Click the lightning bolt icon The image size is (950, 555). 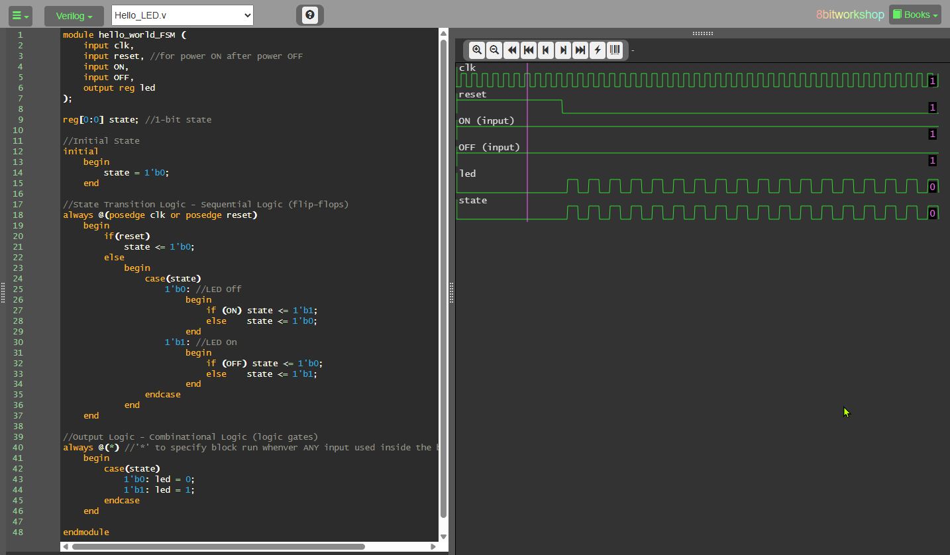click(598, 50)
